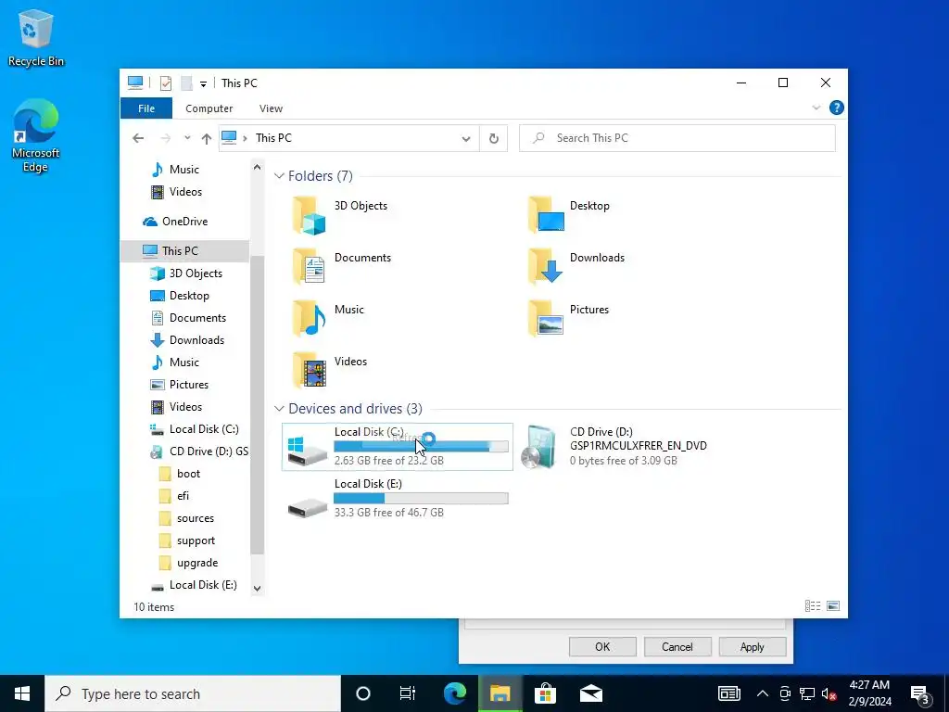949x712 pixels.
Task: Click the taskbar 'Type here to search' box
Action: (193, 693)
